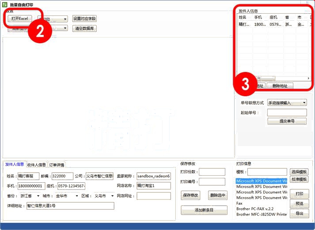
Task: Click the 卖家昵称 field
Action: coord(154,176)
